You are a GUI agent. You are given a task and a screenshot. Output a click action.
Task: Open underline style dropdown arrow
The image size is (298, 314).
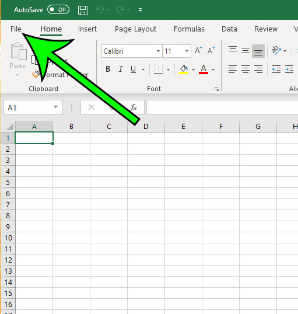pyautogui.click(x=143, y=69)
